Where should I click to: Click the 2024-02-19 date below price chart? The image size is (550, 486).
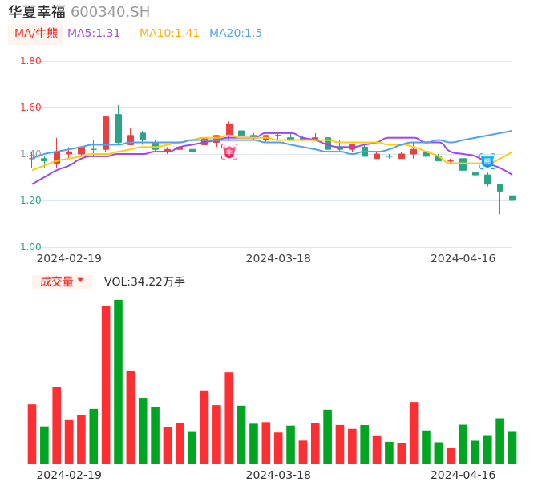click(69, 258)
